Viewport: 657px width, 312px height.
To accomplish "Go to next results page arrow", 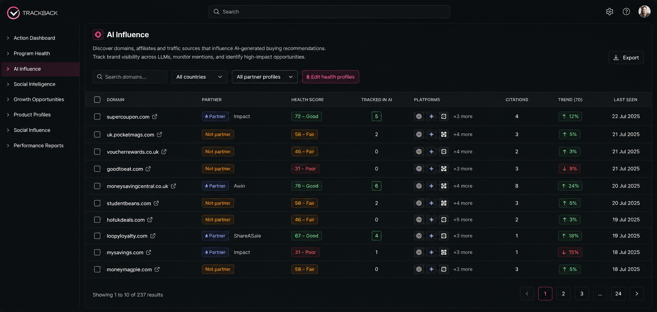I will 637,294.
